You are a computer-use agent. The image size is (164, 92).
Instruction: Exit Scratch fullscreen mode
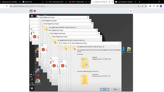131,11
